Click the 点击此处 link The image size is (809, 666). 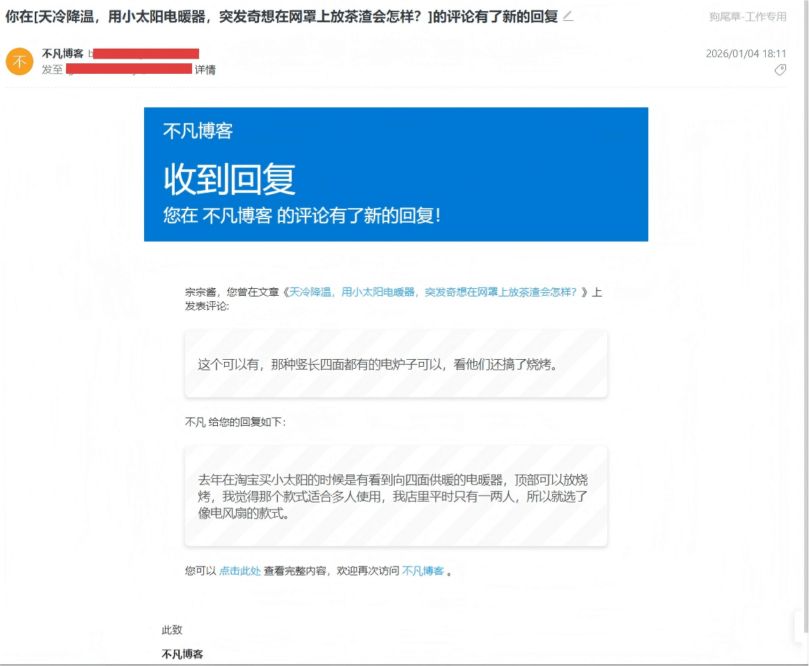[x=240, y=571]
